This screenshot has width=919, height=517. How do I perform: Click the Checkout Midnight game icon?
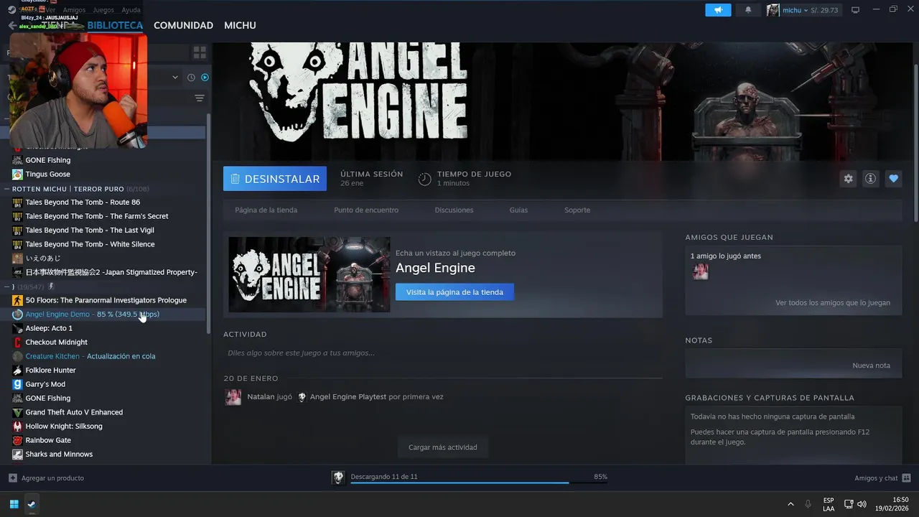(x=17, y=343)
